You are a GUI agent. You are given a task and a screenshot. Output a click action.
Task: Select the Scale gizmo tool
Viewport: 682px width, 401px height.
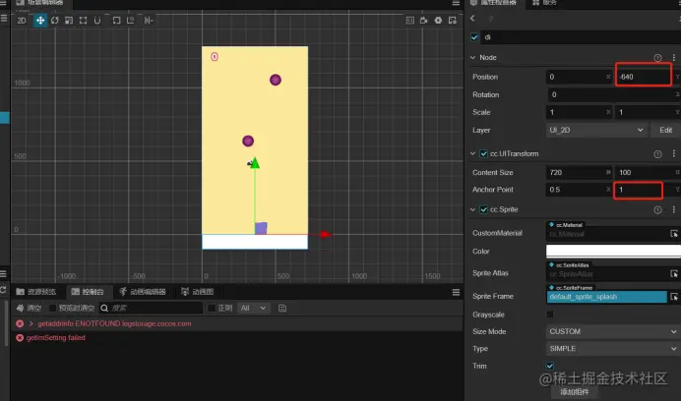(69, 21)
